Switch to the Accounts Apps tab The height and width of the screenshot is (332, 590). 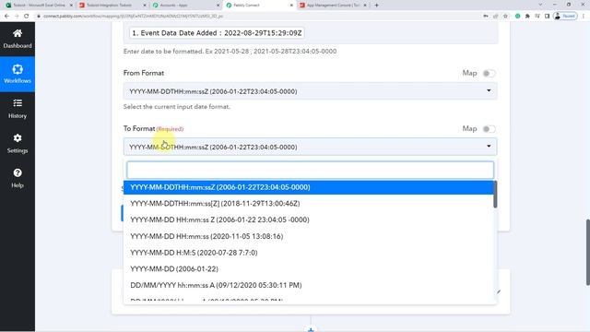[x=185, y=6]
